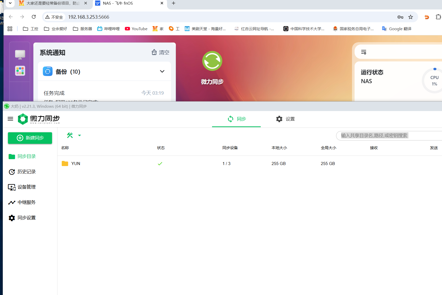
Task: Select the 同步 tab
Action: (x=237, y=119)
